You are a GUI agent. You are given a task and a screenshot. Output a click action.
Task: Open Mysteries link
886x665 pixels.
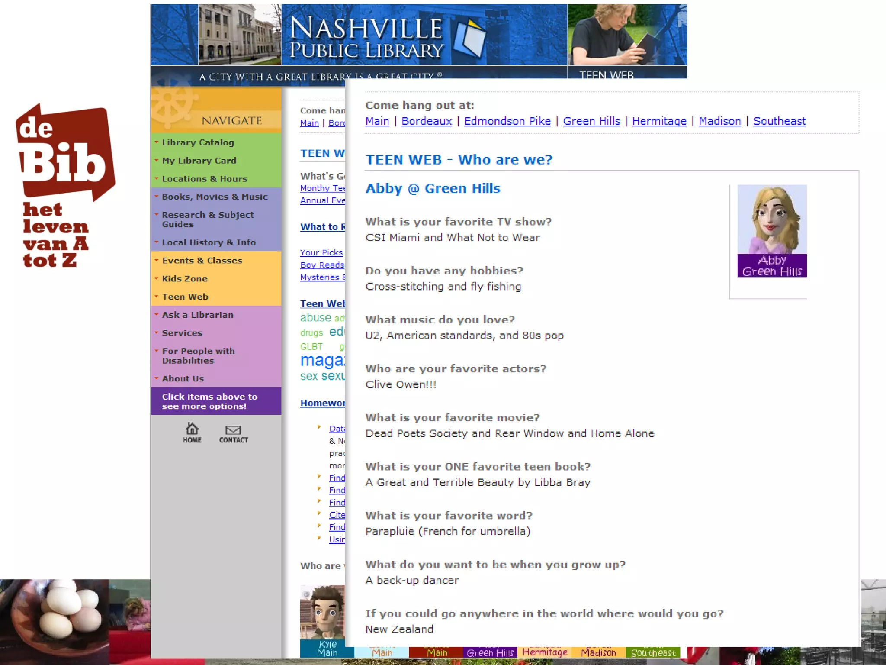point(323,277)
